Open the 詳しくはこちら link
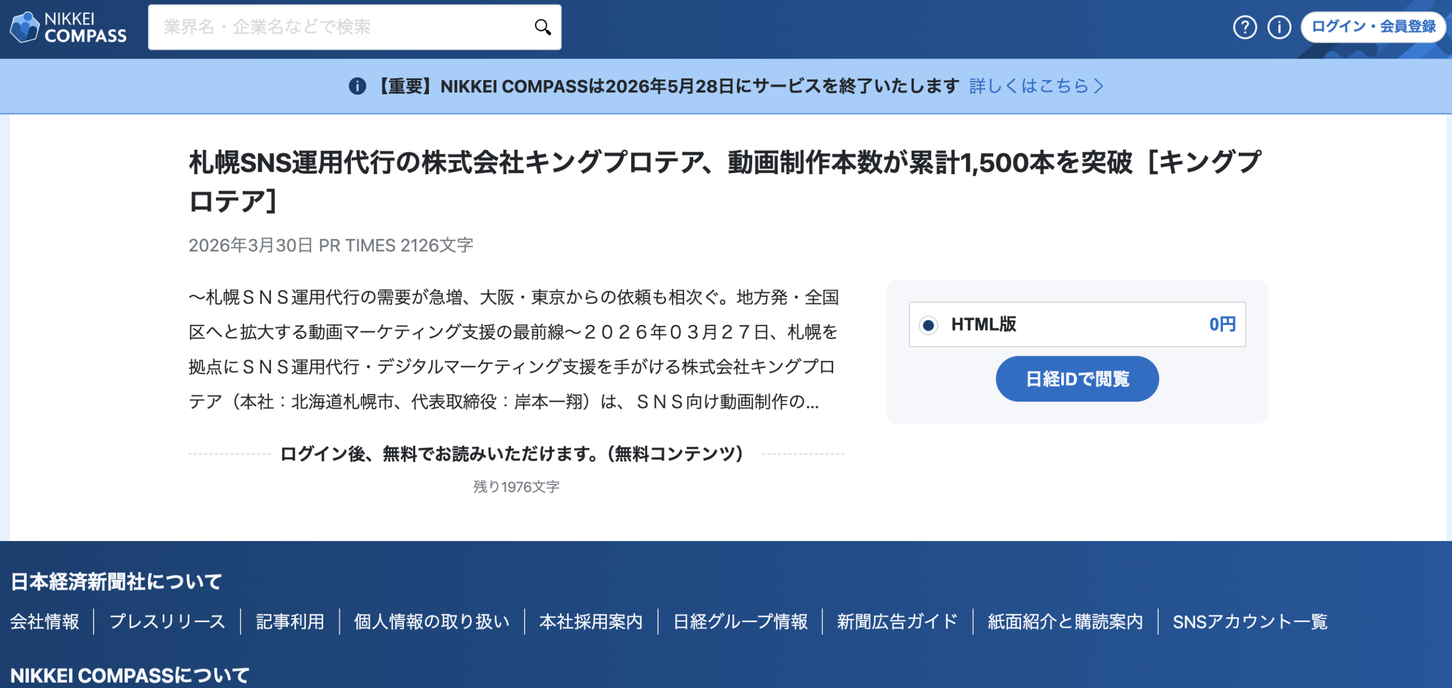Image resolution: width=1452 pixels, height=688 pixels. pyautogui.click(x=1028, y=86)
